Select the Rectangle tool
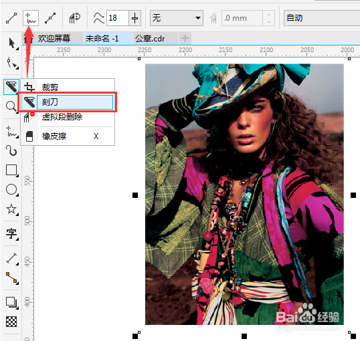360x341 pixels. coord(11,170)
